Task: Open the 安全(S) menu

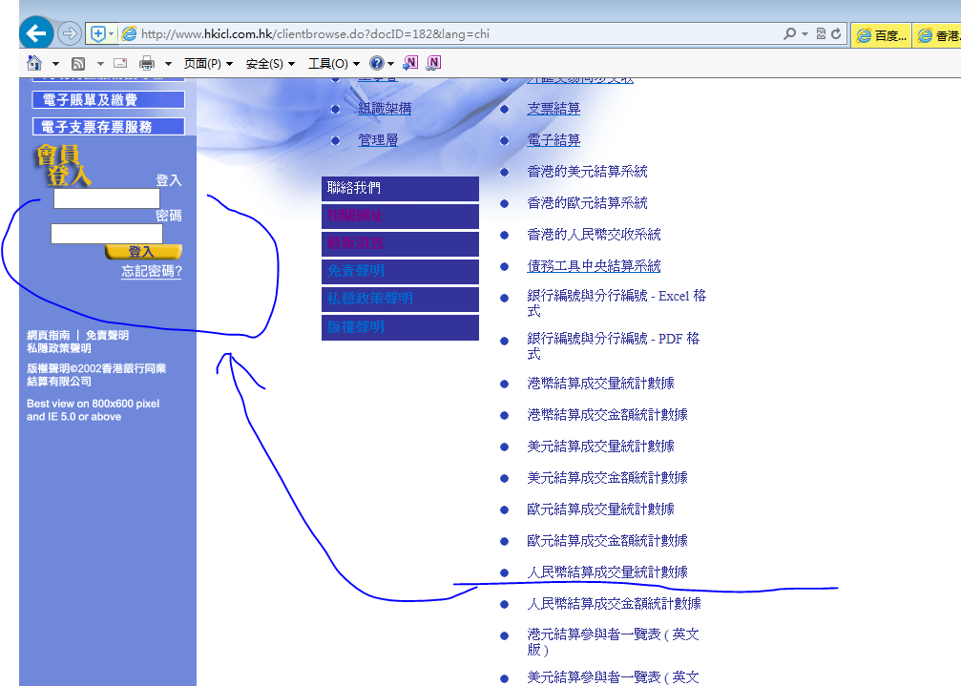Action: [270, 64]
